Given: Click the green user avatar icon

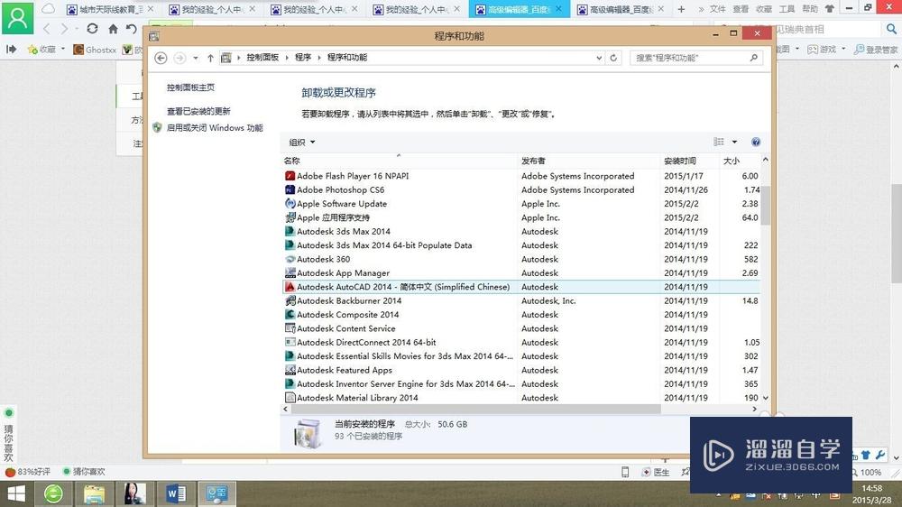Looking at the screenshot, I should (x=18, y=18).
